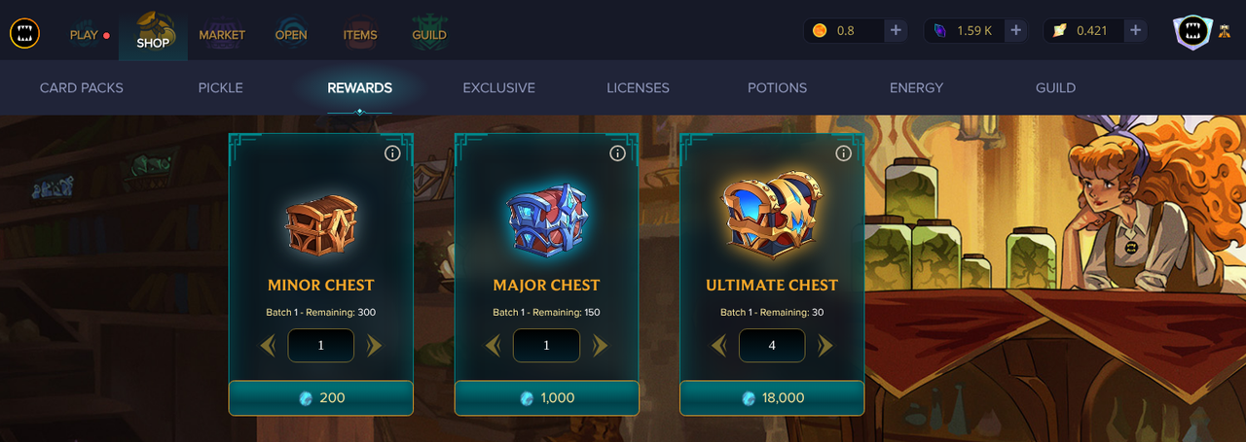
Task: Add SPS with plus next to 0.421
Action: (x=1135, y=31)
